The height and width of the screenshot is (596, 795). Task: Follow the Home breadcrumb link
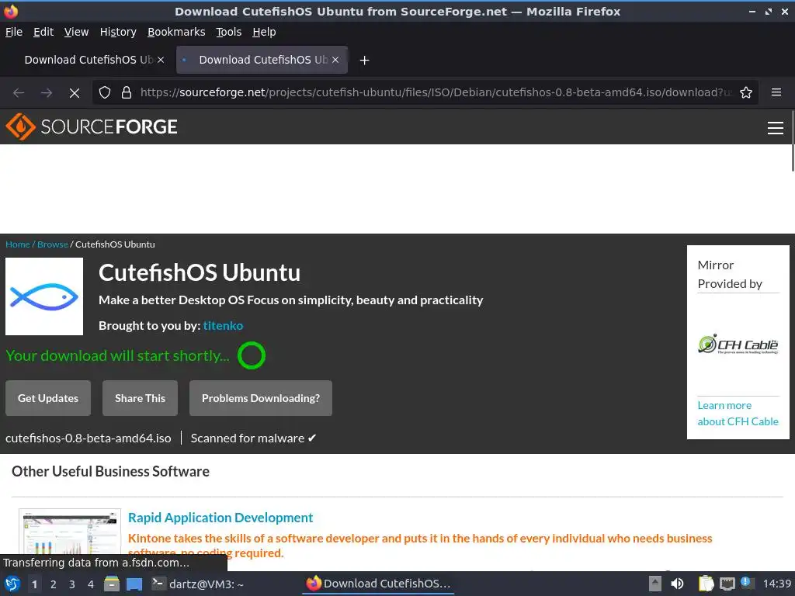point(18,244)
